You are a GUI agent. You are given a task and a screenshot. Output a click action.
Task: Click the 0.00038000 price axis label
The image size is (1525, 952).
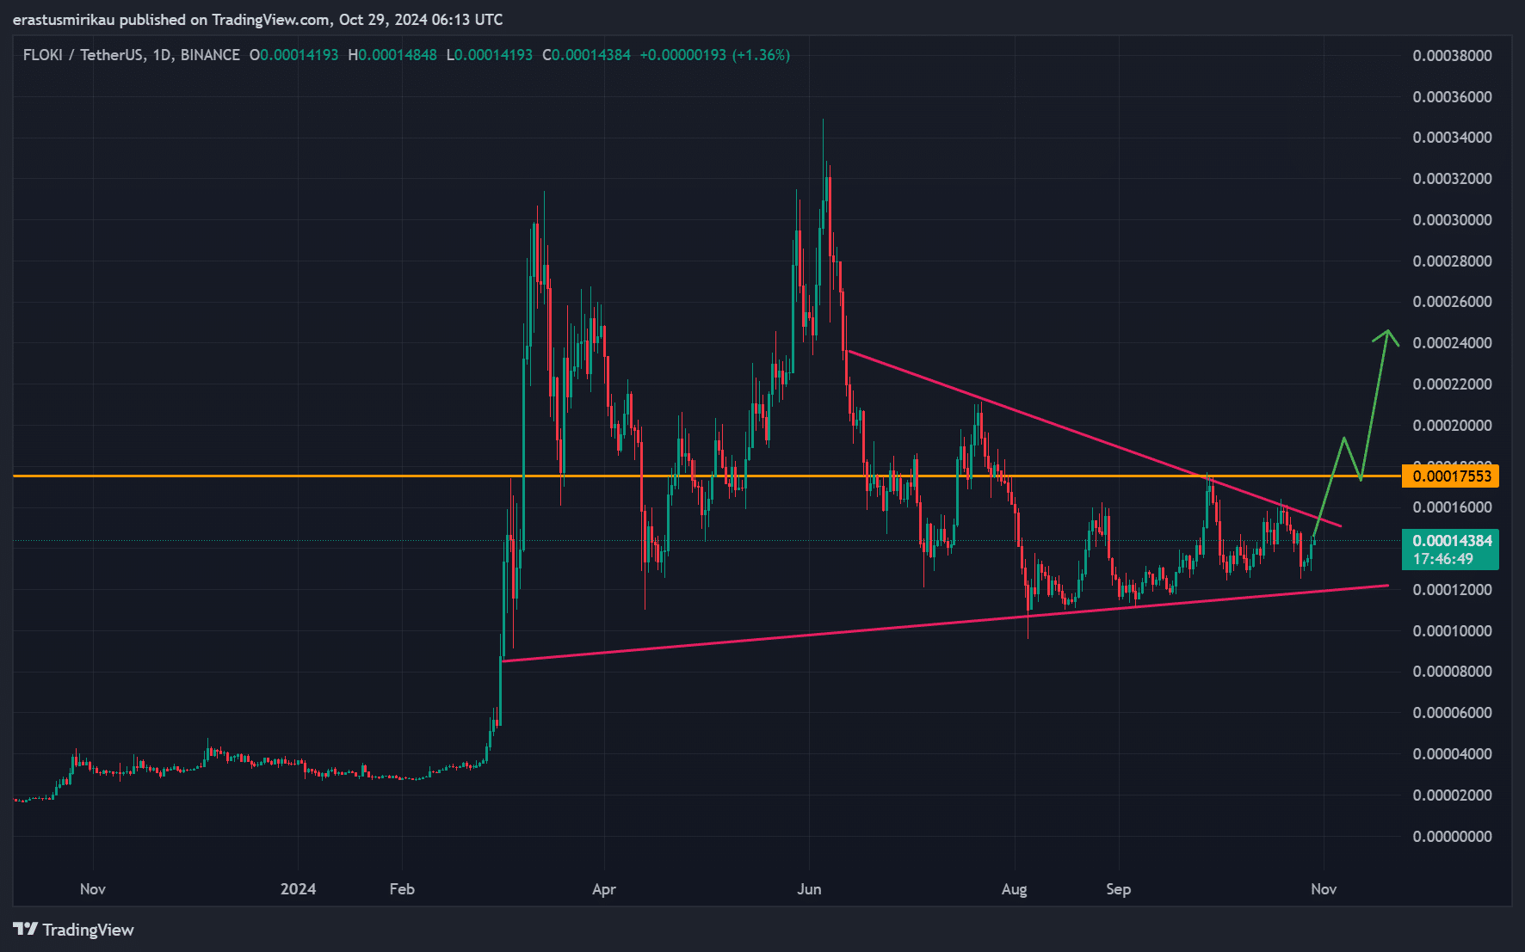tap(1452, 56)
